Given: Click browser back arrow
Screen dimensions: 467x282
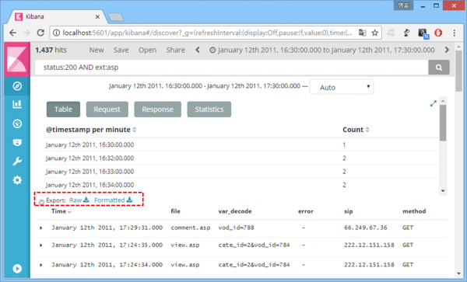Looking at the screenshot, I should pos(12,33).
